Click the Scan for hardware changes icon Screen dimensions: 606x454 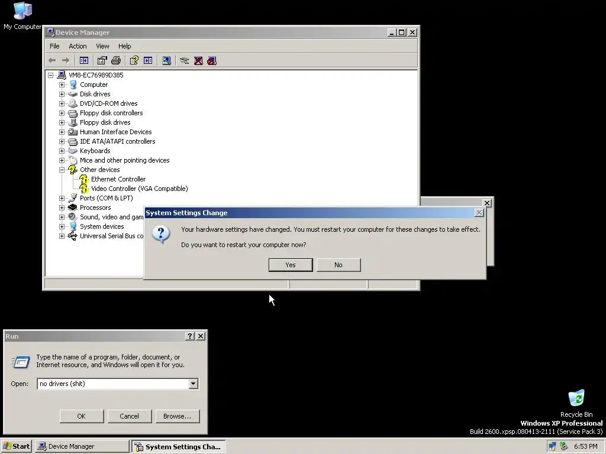[x=166, y=61]
